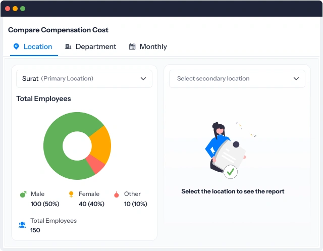
Task: Click the value 10 (10%)
Action: (136, 204)
